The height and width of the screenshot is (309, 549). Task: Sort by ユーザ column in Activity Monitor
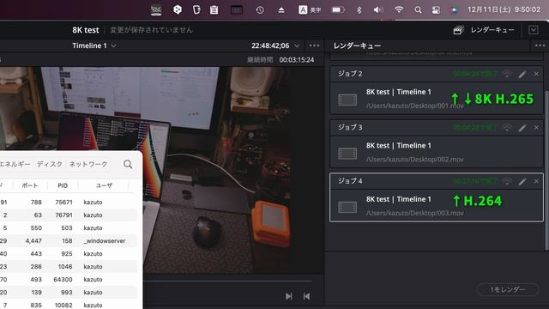tap(104, 185)
